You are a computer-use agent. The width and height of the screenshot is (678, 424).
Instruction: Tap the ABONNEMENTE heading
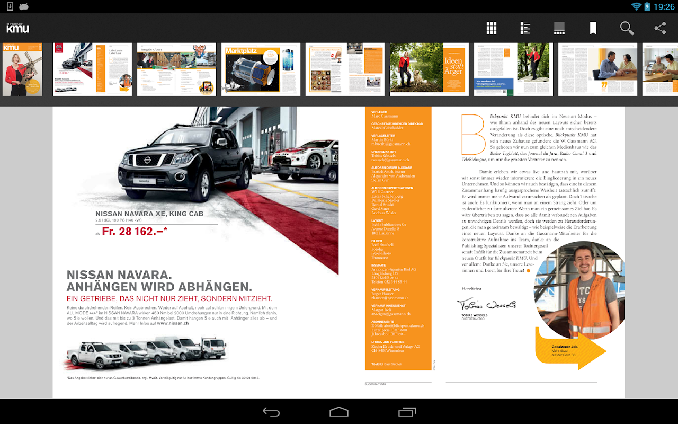383,322
